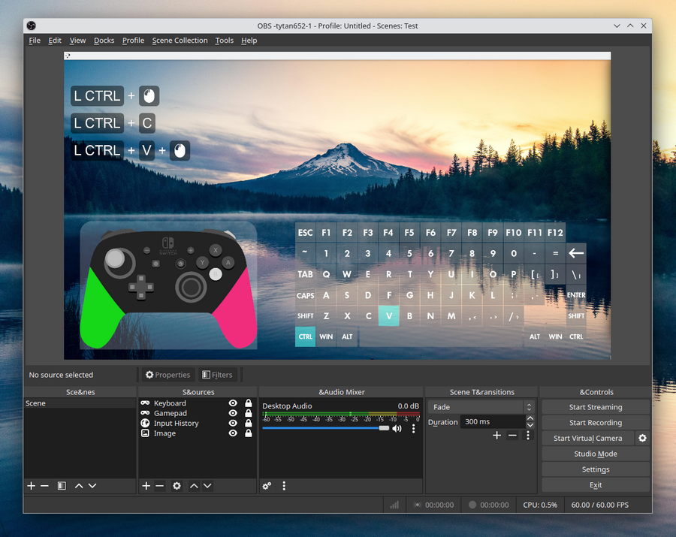Open the Scene Collection menu

pyautogui.click(x=180, y=41)
